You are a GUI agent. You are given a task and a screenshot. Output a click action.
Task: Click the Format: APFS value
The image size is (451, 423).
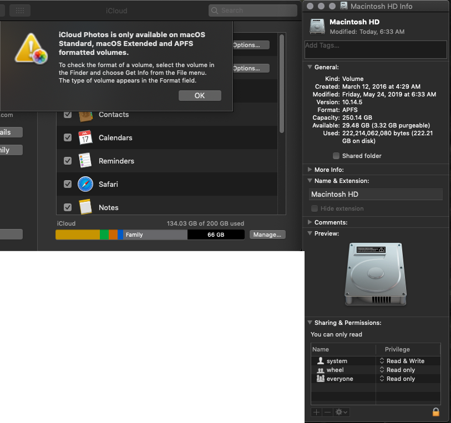349,110
